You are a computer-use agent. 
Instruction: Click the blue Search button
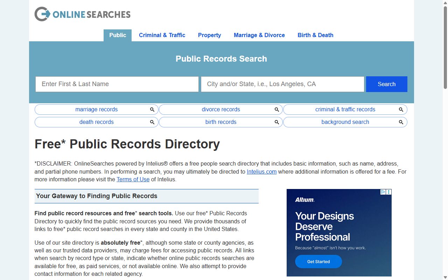pos(387,84)
